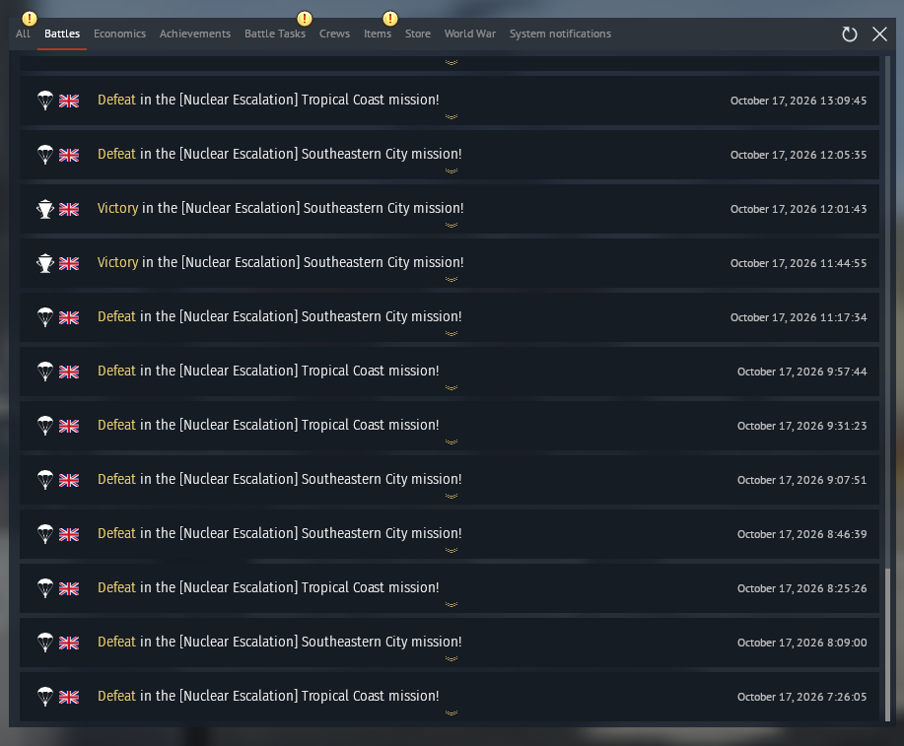Open the Crews tab
Image resolution: width=904 pixels, height=746 pixels.
pyautogui.click(x=334, y=34)
